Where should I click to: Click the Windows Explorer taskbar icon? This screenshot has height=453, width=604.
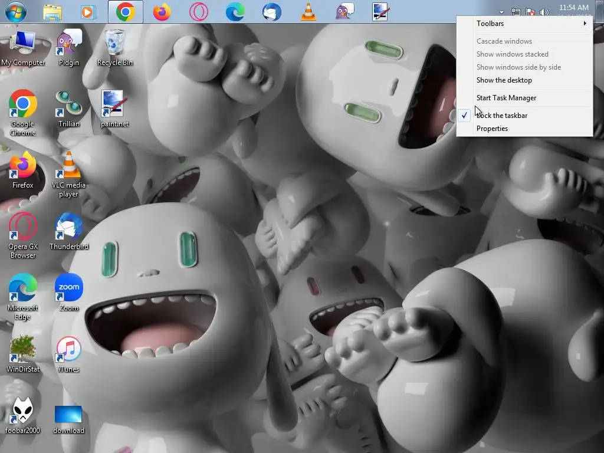(52, 12)
